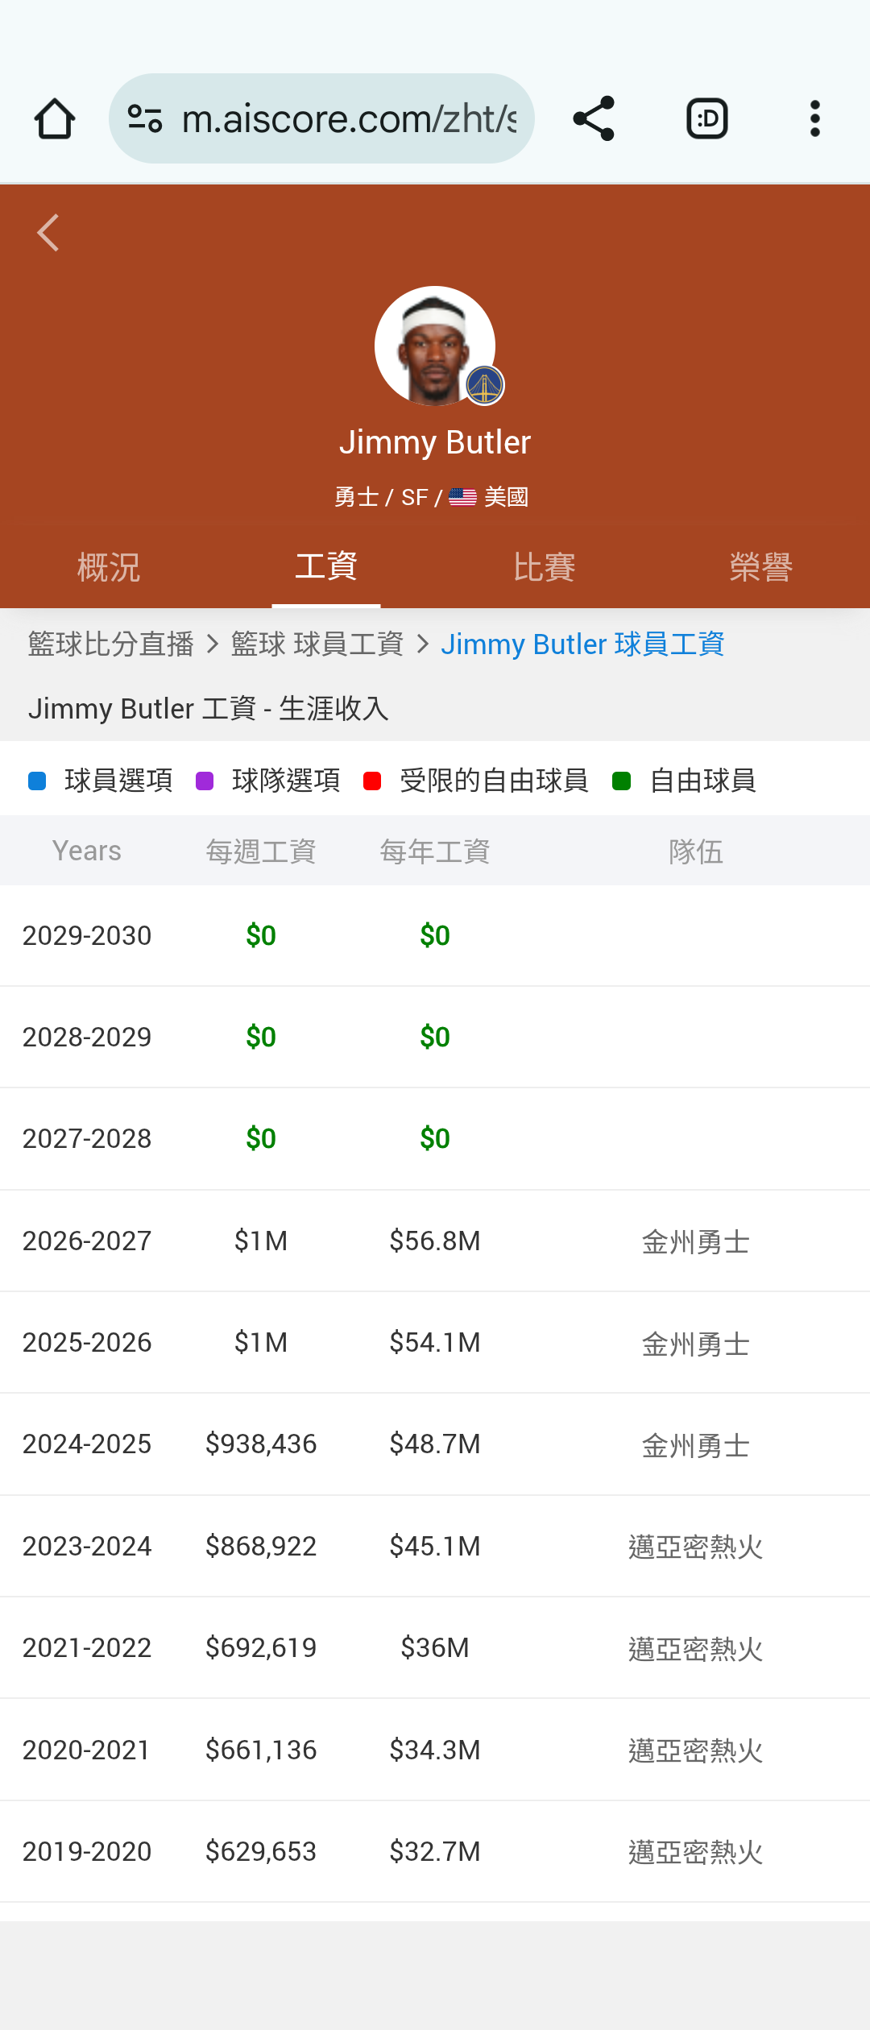Tap the share icon in browser toolbar

(594, 119)
